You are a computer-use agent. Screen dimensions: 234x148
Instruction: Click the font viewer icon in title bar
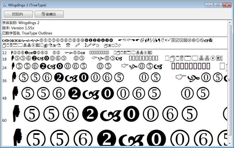(x=4, y=5)
